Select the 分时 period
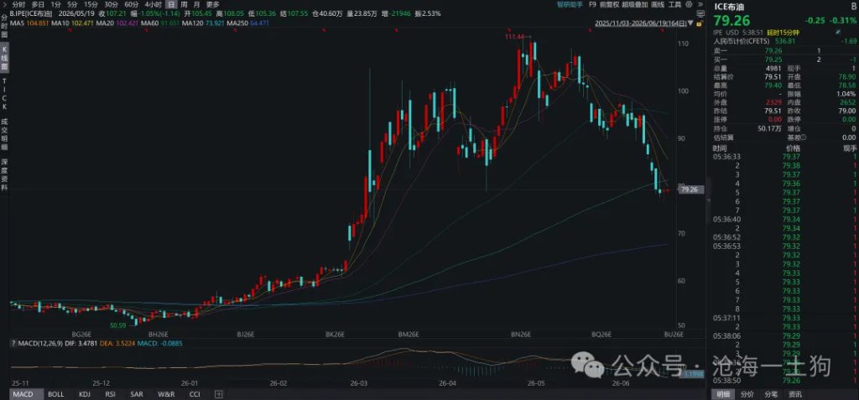 (x=18, y=4)
